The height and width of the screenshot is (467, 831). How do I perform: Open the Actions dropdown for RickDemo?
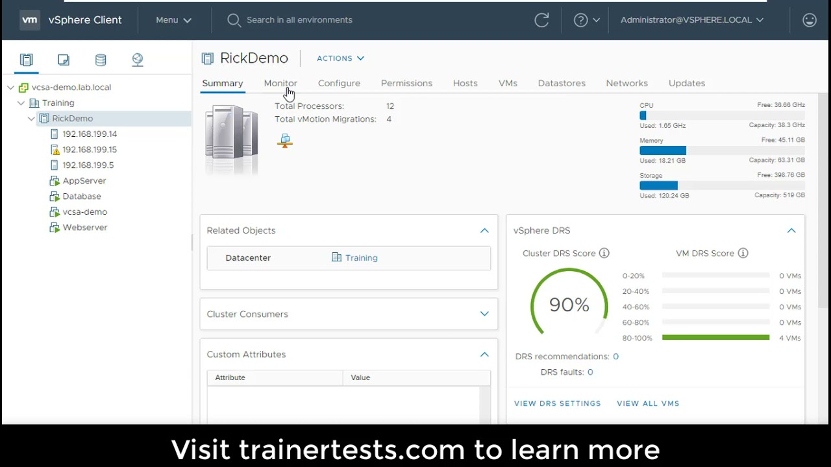click(x=340, y=58)
